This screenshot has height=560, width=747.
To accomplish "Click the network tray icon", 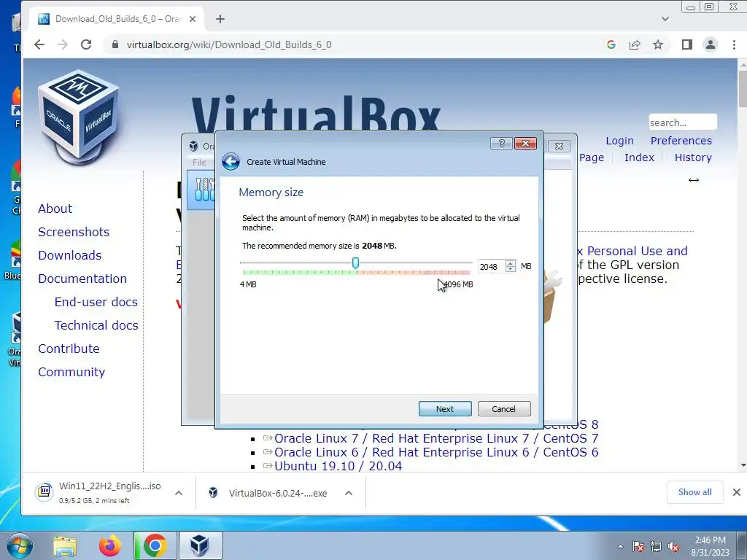I will [656, 547].
